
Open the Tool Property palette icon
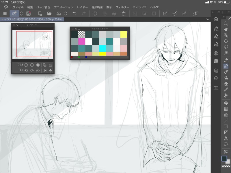[x=216, y=36]
